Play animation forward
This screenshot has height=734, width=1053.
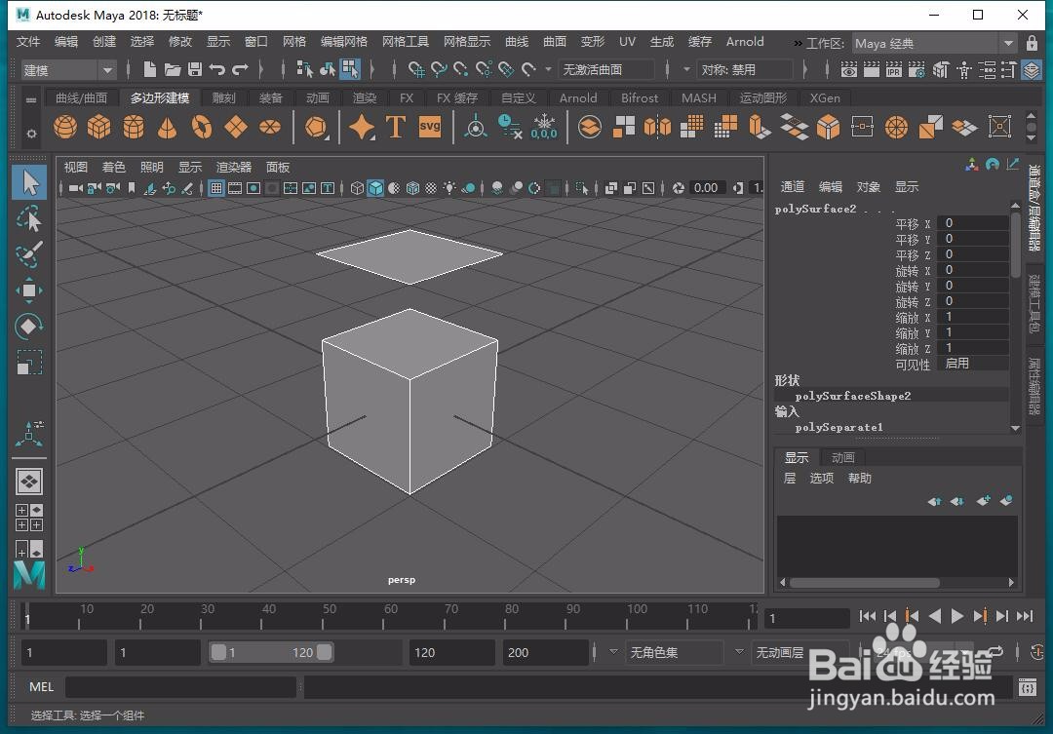pos(957,616)
